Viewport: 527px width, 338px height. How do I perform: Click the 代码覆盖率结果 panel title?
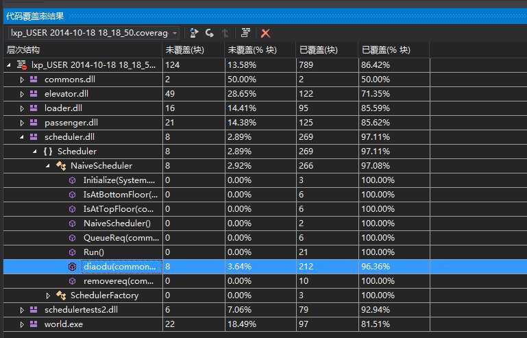35,16
